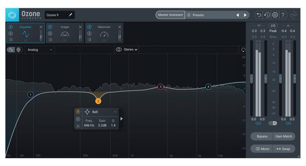The image size is (306, 166).
Task: Open the Analog EQ mode dropdown
Action: coord(40,50)
